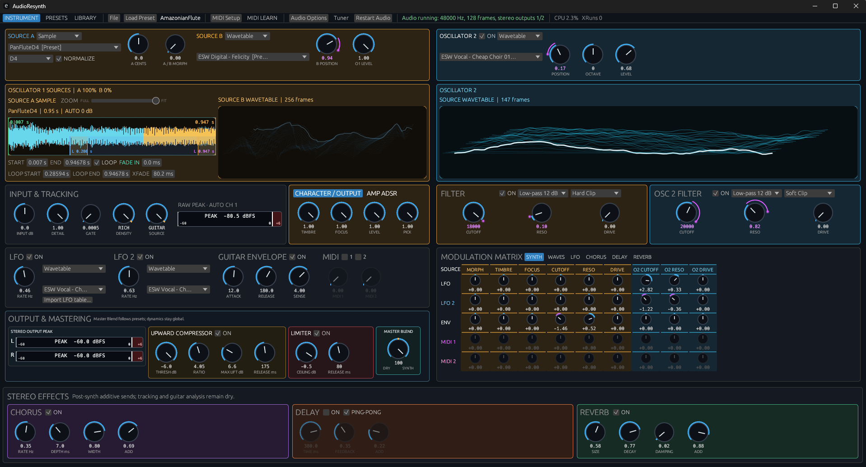Select the WAVES modulation matrix tab
Screen dimensions: 866x467
pos(556,257)
